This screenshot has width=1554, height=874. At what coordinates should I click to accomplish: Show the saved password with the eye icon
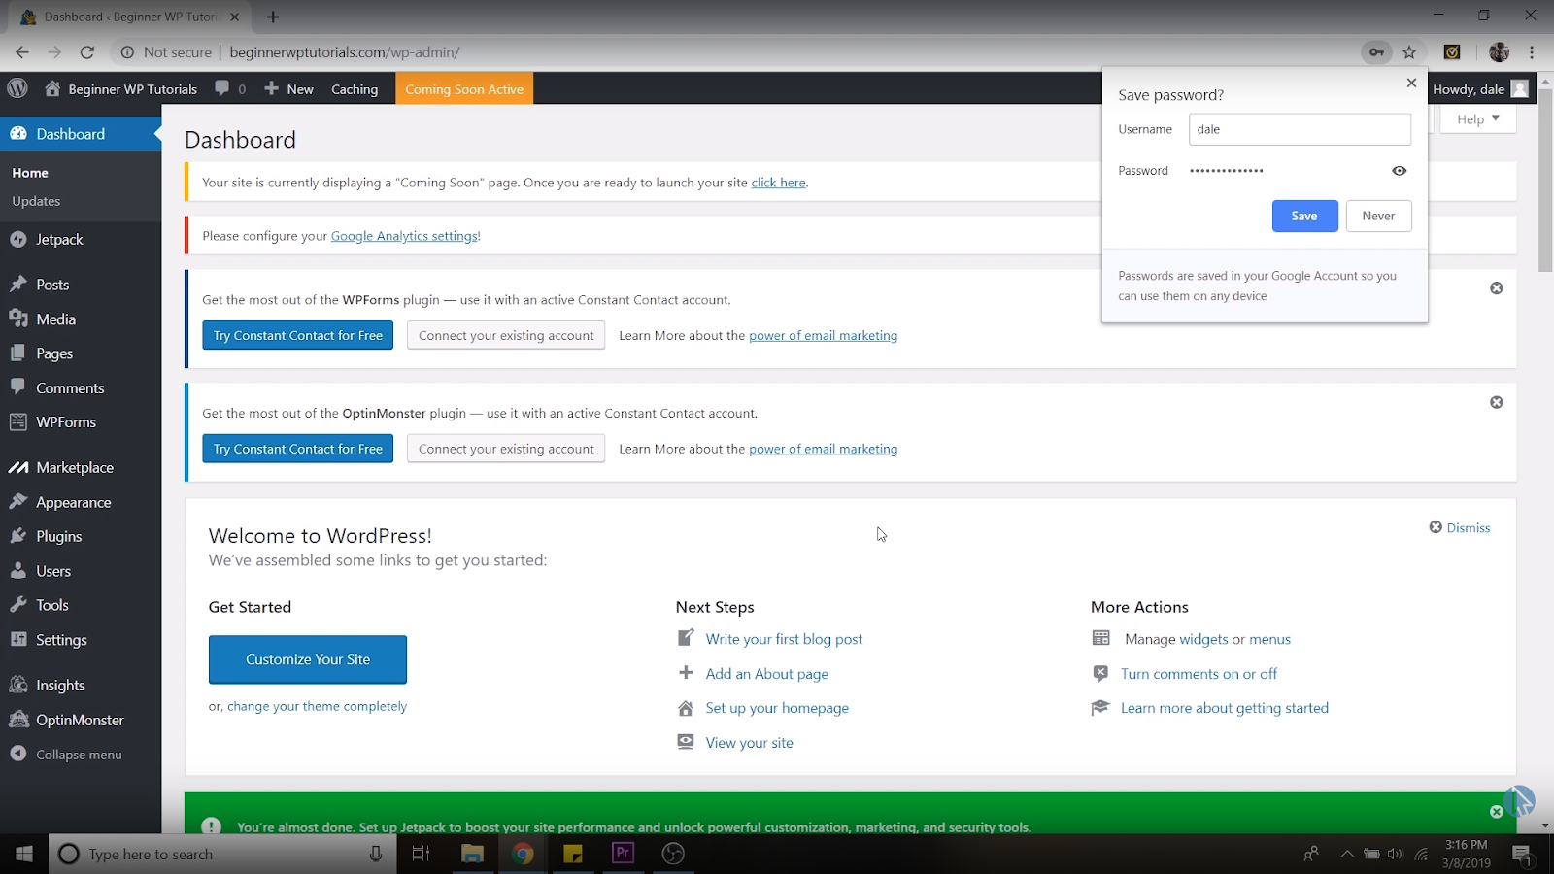pyautogui.click(x=1399, y=171)
